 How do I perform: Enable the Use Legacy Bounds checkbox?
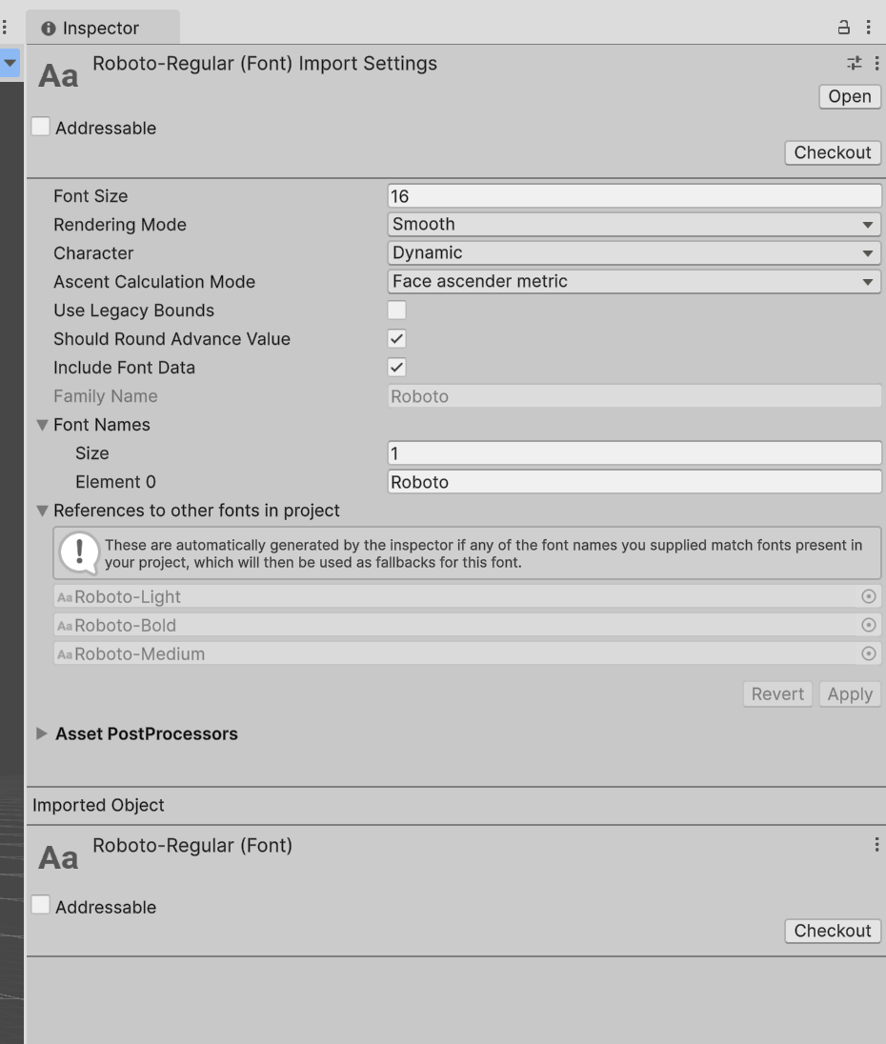click(396, 310)
